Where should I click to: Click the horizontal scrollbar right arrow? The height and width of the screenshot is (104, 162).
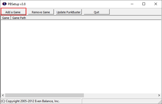coord(159,95)
